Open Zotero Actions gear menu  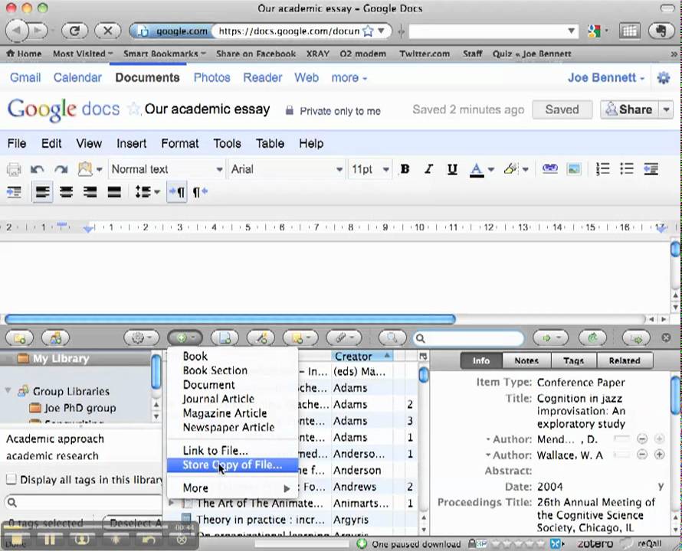(141, 338)
